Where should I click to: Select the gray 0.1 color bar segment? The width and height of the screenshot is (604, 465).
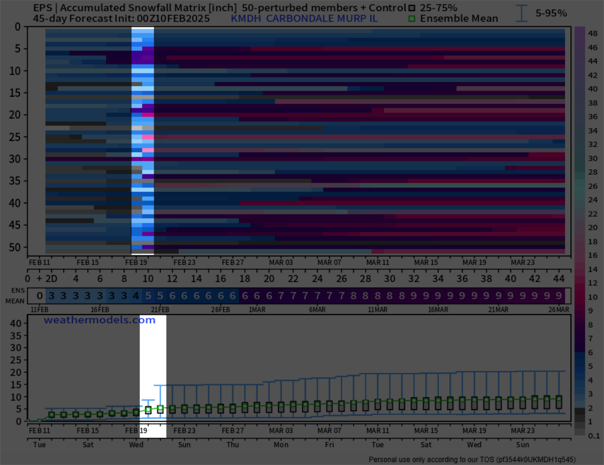[579, 432]
